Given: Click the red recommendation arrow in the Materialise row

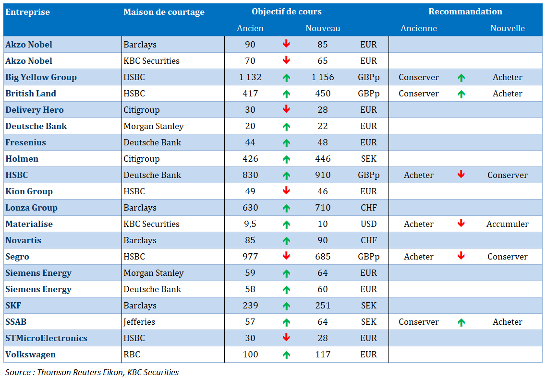Looking at the screenshot, I should point(461,223).
